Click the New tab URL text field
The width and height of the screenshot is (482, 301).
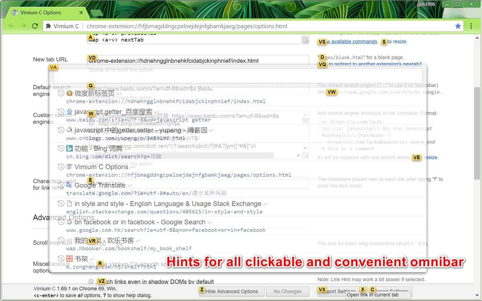pyautogui.click(x=198, y=61)
